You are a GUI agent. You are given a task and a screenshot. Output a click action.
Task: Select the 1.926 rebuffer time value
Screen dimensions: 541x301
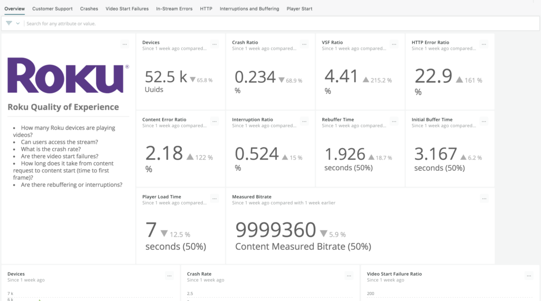(344, 154)
